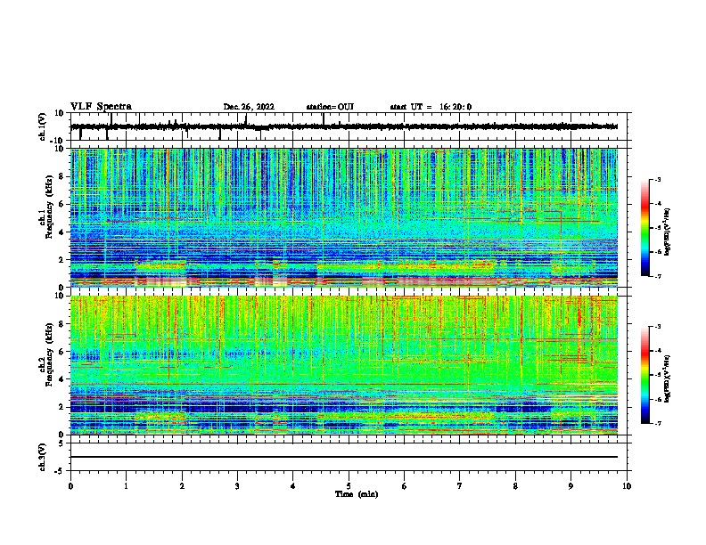Click the "1" tick on the time axis
This screenshot has width=706, height=545.
[126, 486]
